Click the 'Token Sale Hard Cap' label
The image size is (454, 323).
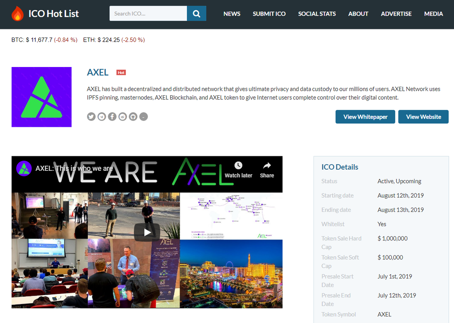pyautogui.click(x=341, y=243)
